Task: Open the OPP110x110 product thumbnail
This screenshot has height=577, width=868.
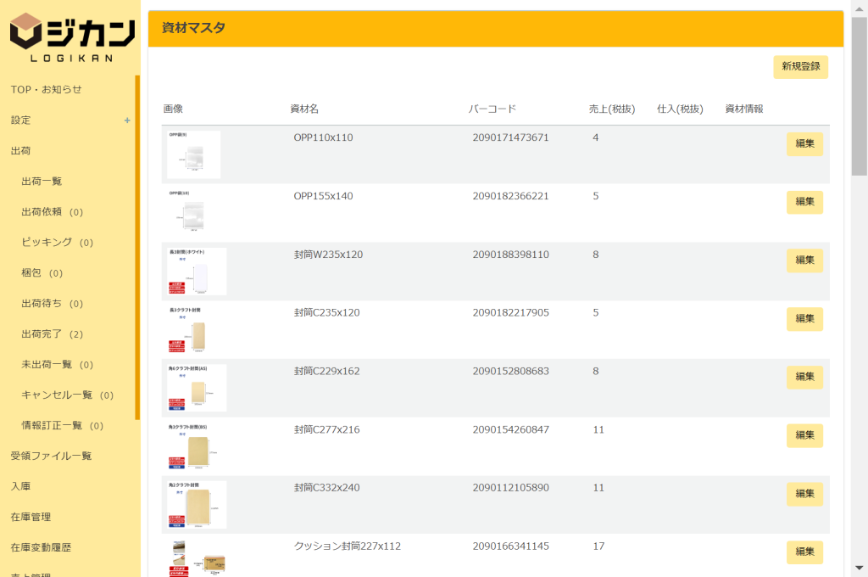Action: (193, 154)
